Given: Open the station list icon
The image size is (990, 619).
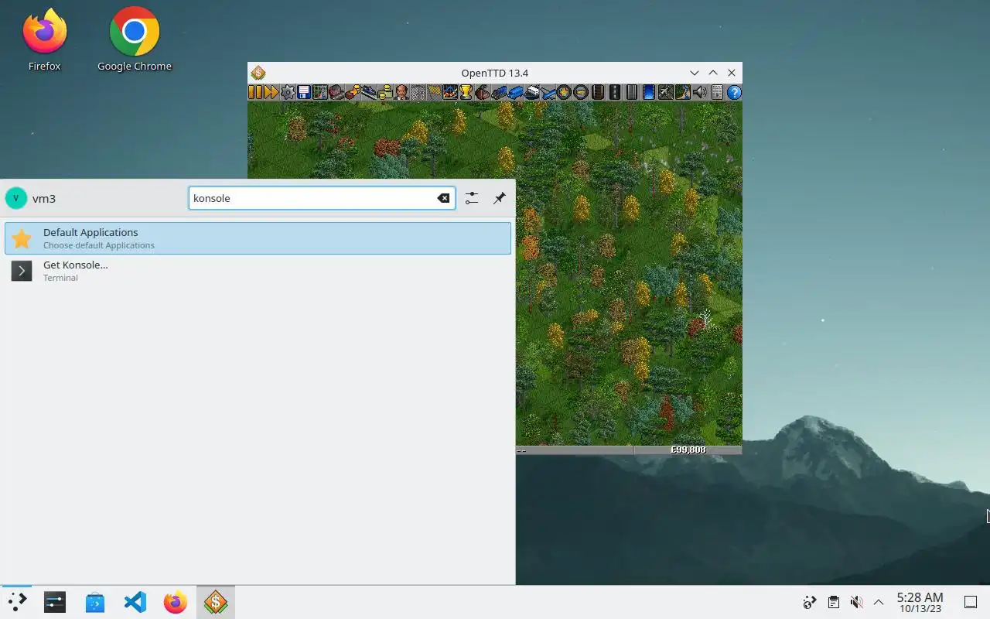Looking at the screenshot, I should (x=369, y=93).
